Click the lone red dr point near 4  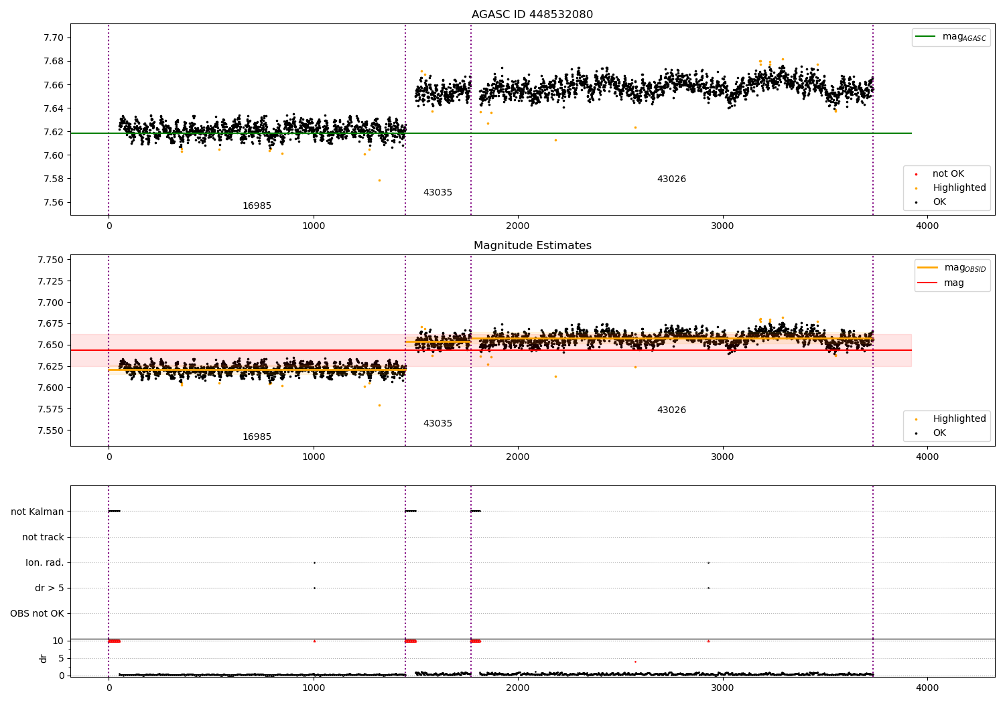click(x=635, y=661)
